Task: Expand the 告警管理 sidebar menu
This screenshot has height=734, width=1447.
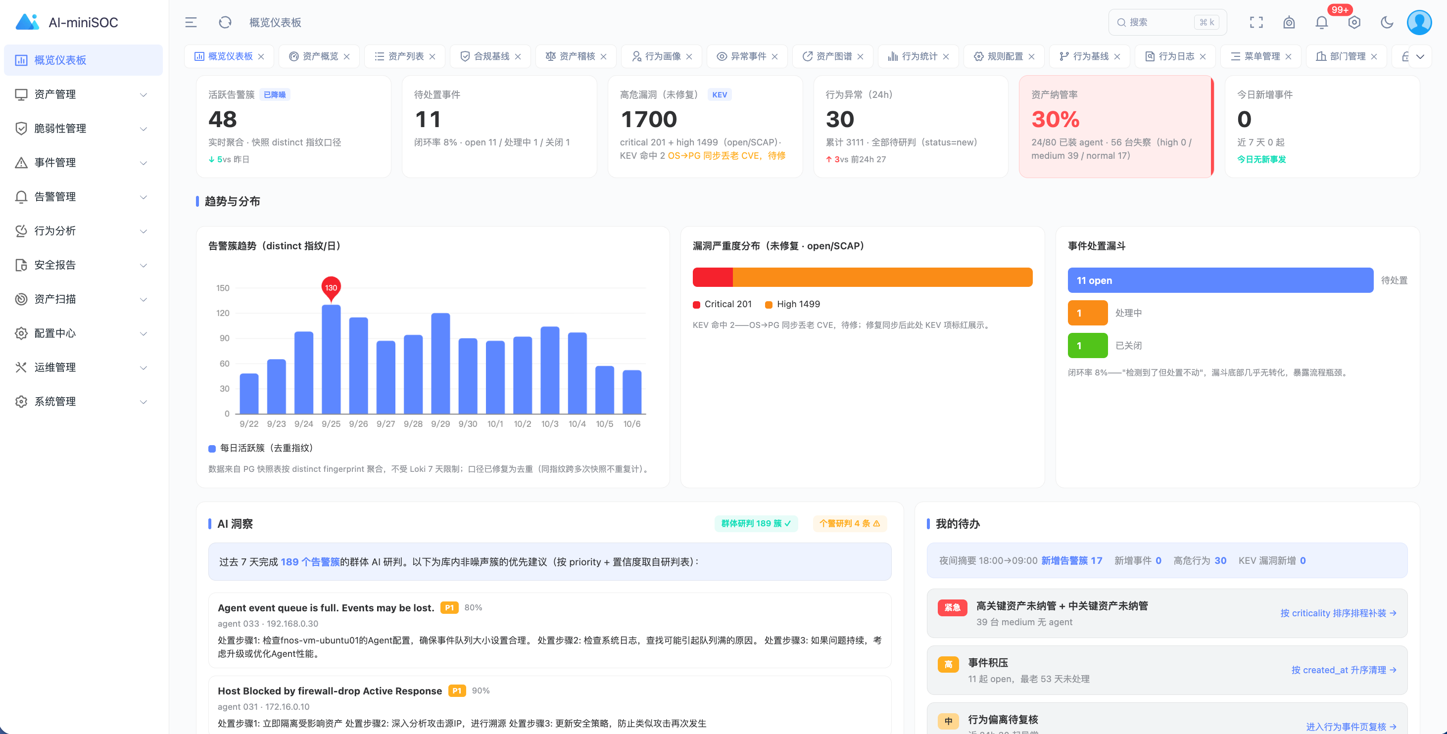Action: pyautogui.click(x=83, y=196)
